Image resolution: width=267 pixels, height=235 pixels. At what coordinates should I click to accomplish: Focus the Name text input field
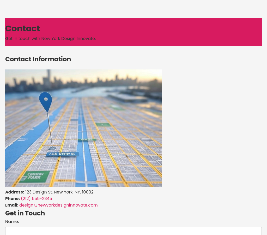click(133, 231)
